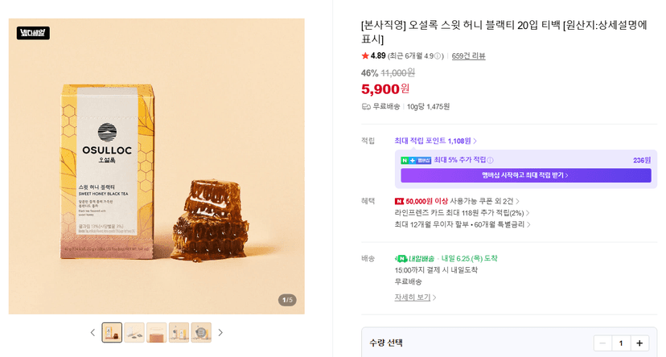Expand 최대 적립 포인트 1,108원 details
The height and width of the screenshot is (357, 666).
coord(436,141)
